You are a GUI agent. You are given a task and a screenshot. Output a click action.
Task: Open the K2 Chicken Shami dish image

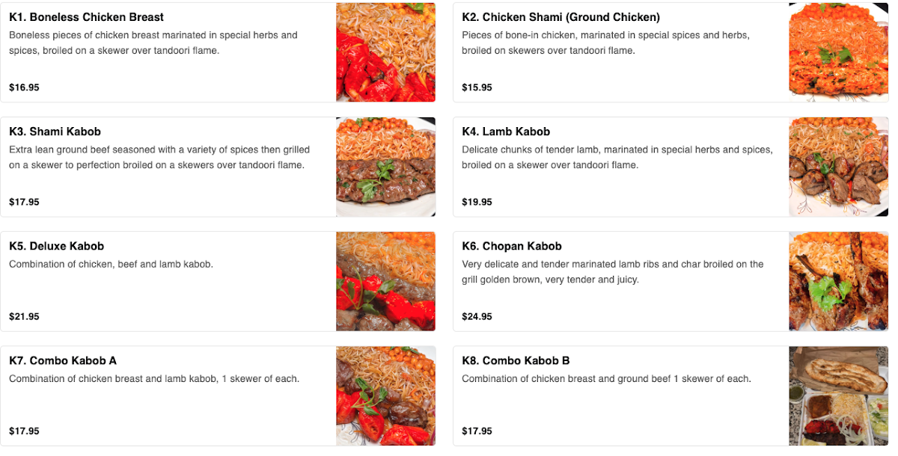[838, 52]
